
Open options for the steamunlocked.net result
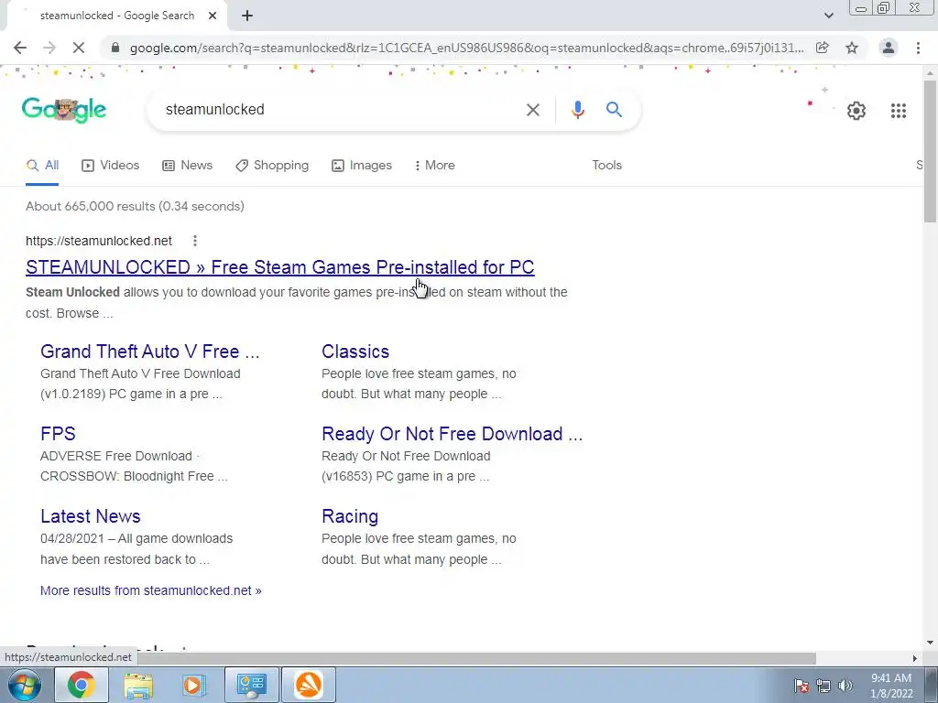194,241
